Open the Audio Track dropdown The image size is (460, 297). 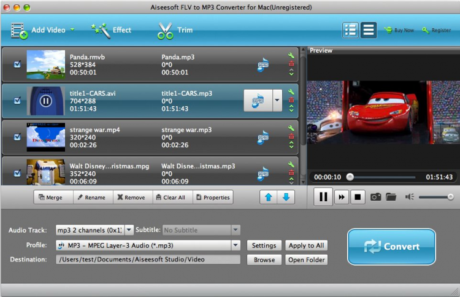tap(128, 230)
